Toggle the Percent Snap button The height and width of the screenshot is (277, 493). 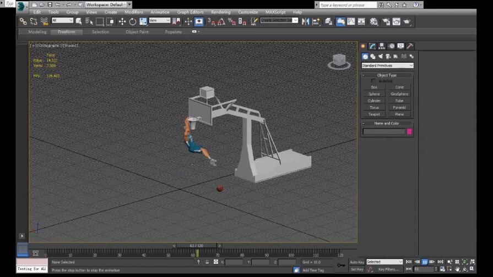tap(232, 21)
